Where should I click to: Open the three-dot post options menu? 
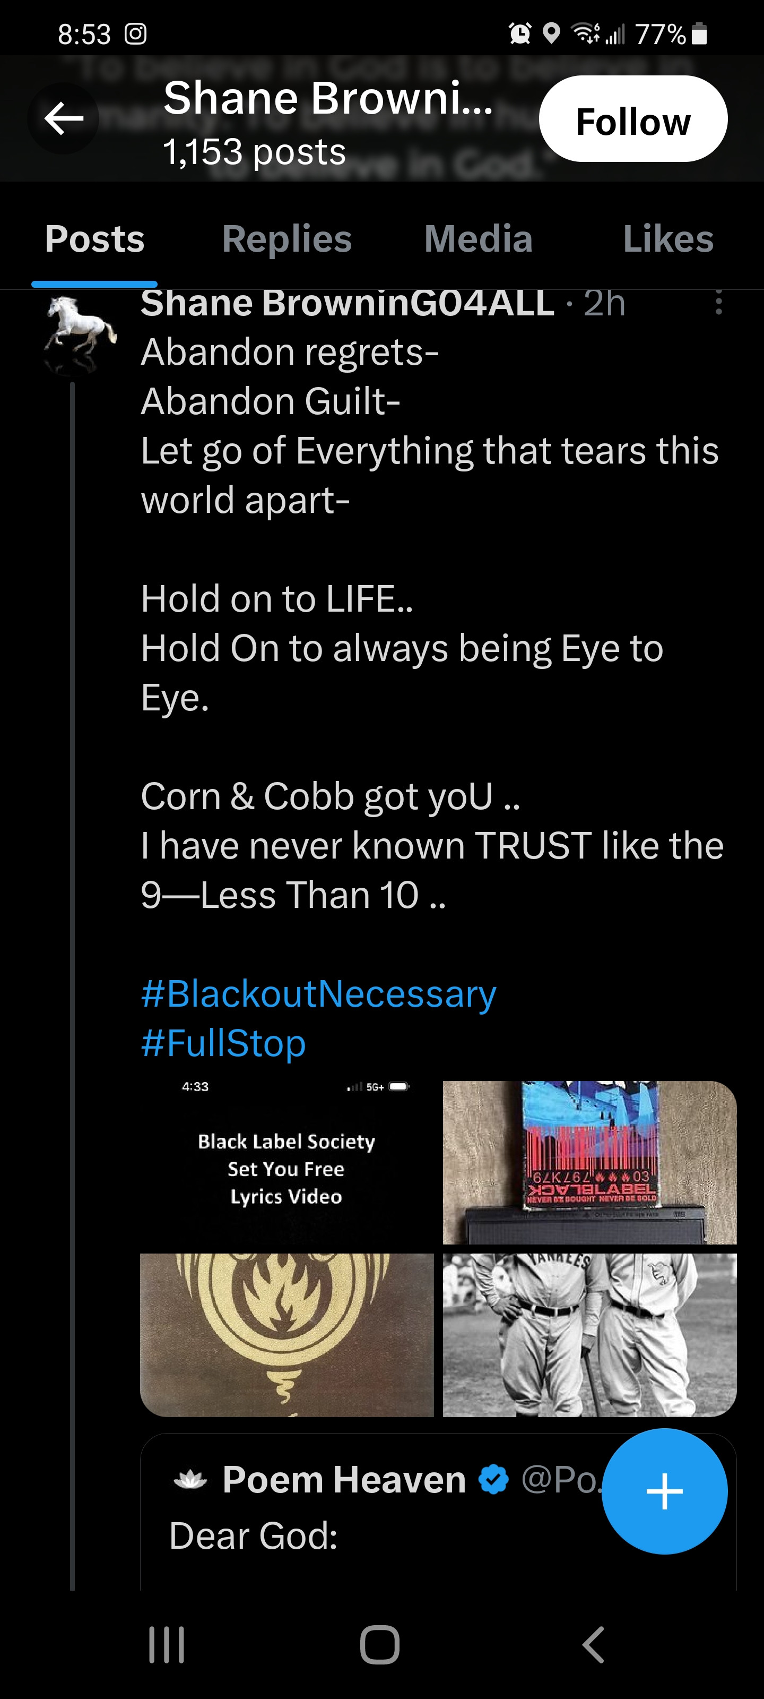(x=718, y=303)
